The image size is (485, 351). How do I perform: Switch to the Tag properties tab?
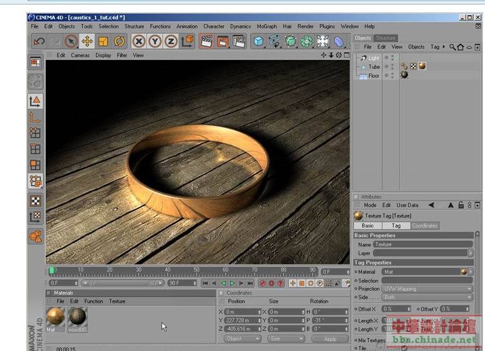click(396, 226)
